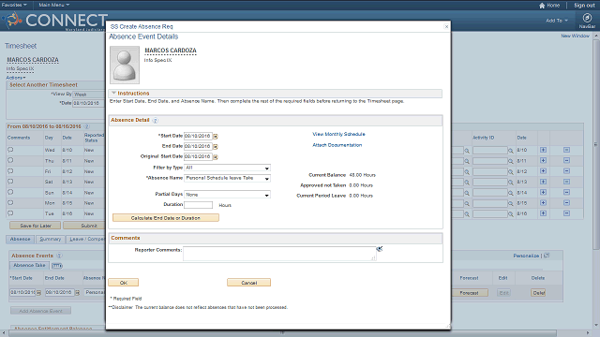Click grid view icon beside Personalize
This screenshot has width=600, height=337.
pyautogui.click(x=547, y=256)
